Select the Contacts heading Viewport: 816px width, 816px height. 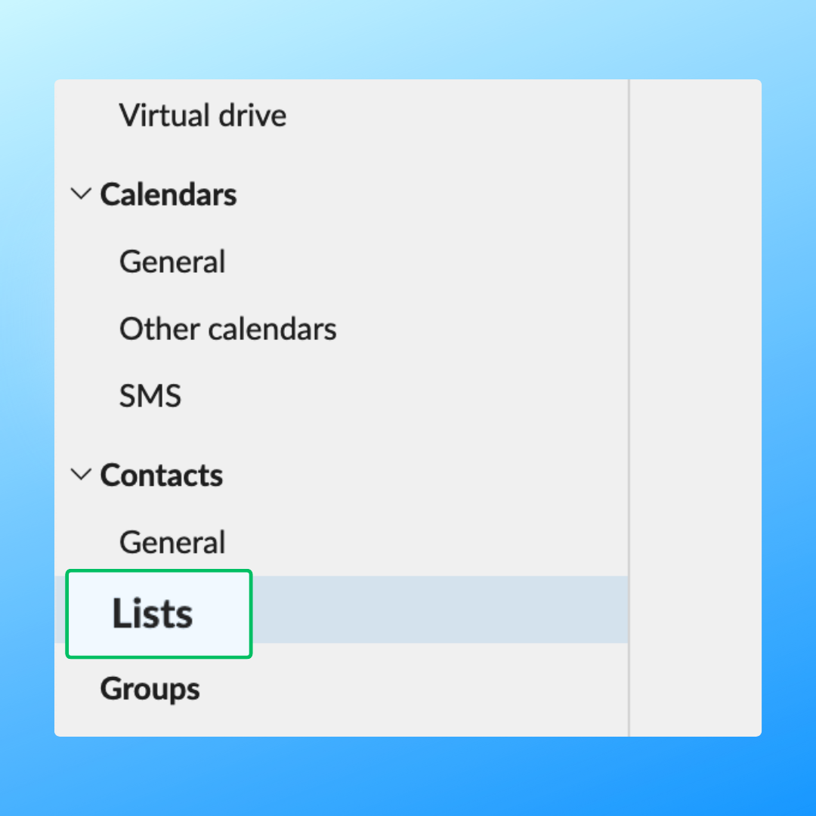pos(162,474)
